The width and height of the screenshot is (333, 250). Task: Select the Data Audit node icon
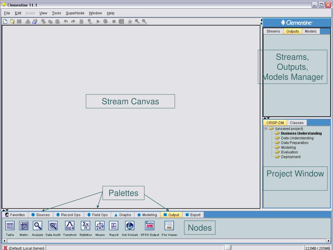pyautogui.click(x=53, y=226)
